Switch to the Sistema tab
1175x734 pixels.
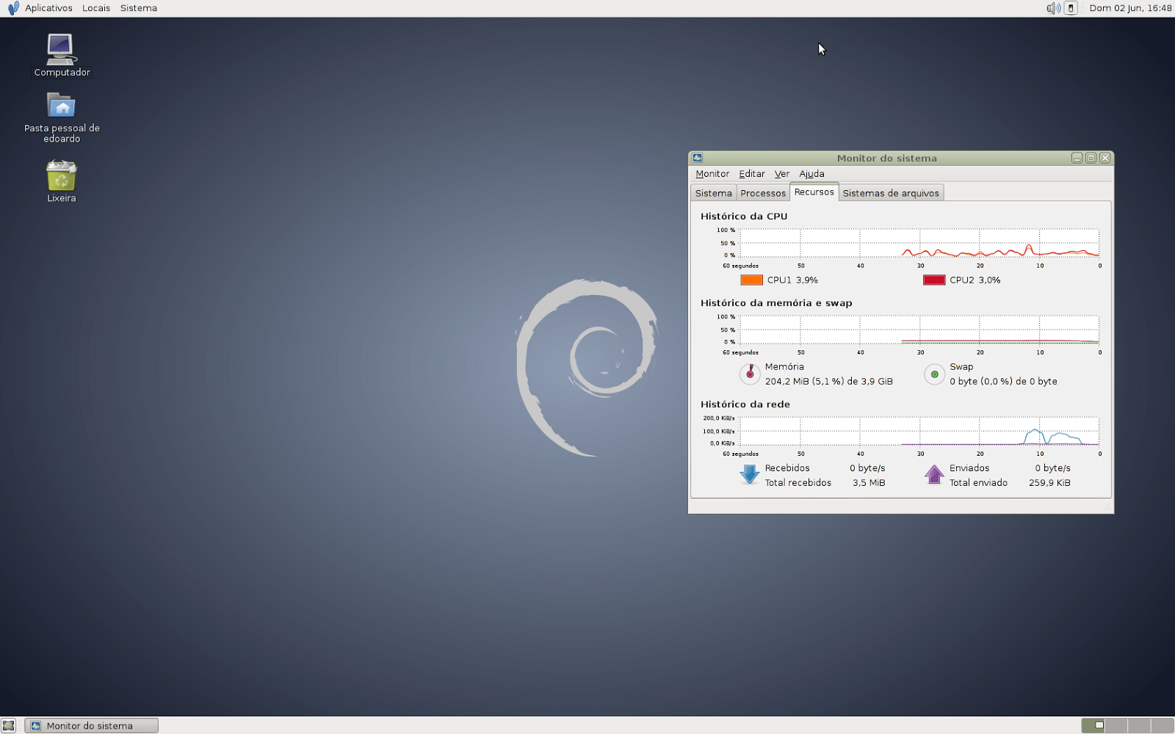coord(714,193)
